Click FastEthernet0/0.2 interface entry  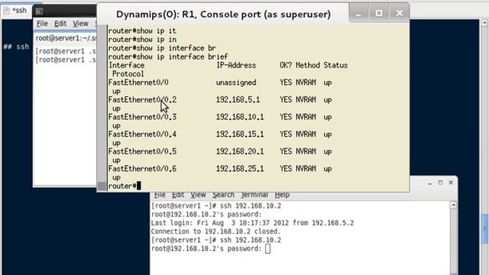tap(142, 100)
